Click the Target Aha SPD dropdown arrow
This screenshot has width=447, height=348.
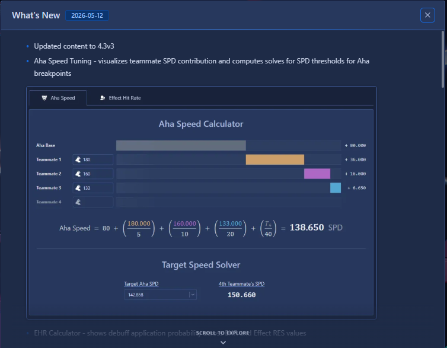(x=193, y=295)
